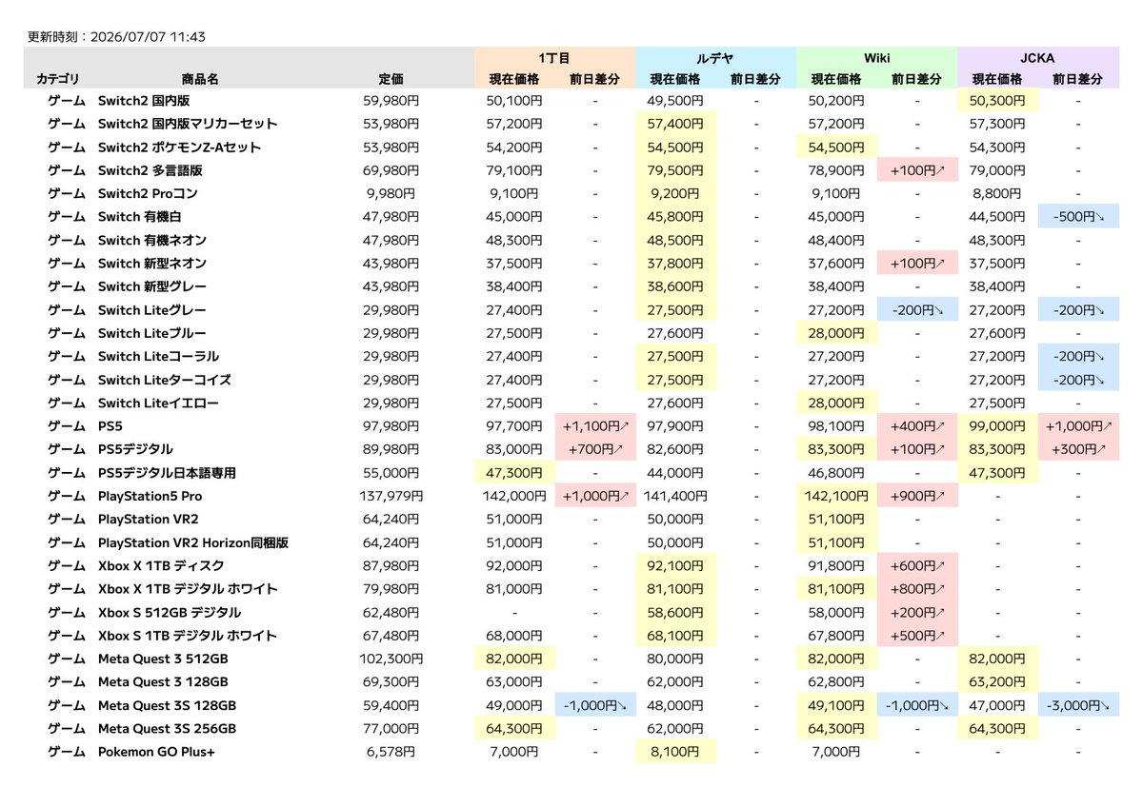Click product name Switch Liteイエロー
This screenshot has height=807, width=1143.
[158, 403]
